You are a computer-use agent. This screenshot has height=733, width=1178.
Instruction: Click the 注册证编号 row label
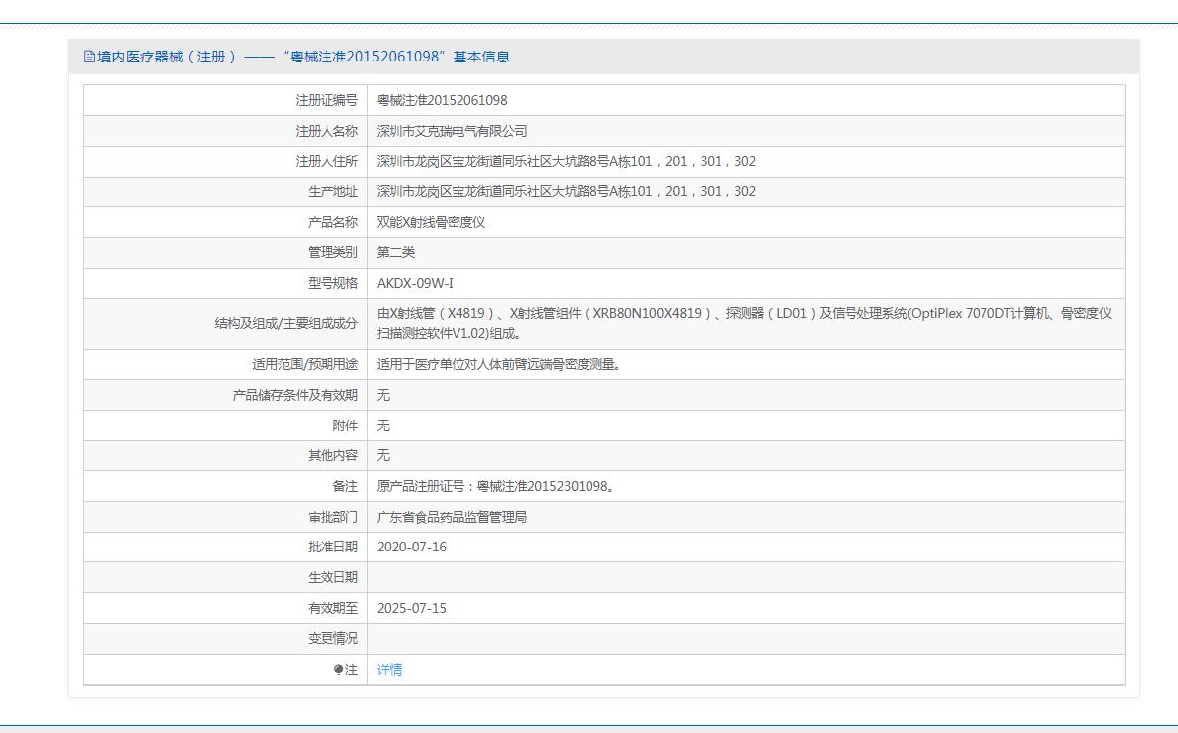point(327,100)
